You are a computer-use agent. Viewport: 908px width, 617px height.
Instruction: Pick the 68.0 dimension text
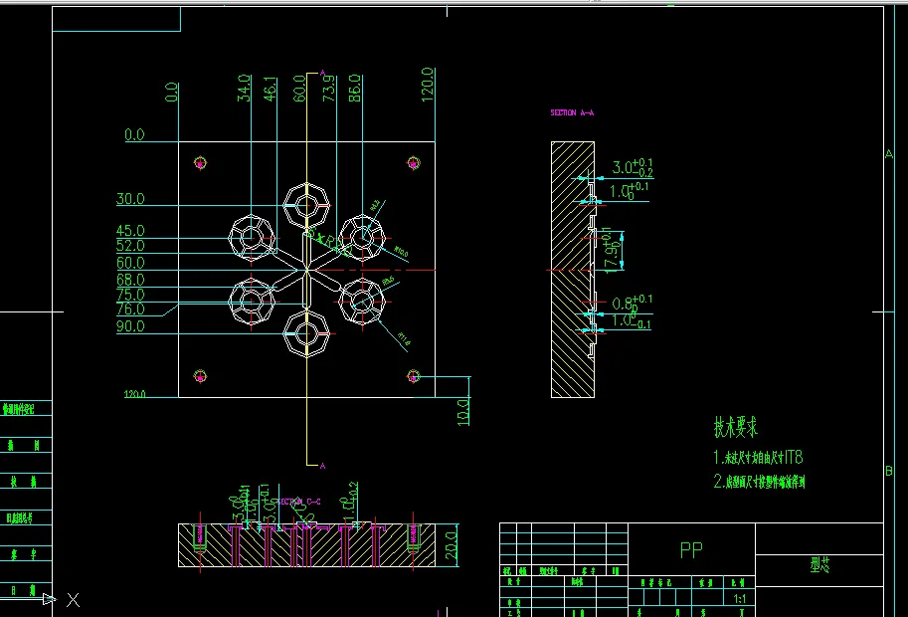click(x=130, y=280)
